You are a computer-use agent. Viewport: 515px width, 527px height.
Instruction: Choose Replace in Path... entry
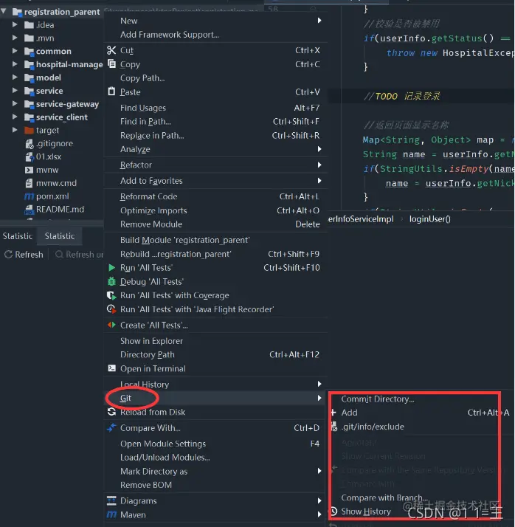pos(215,136)
